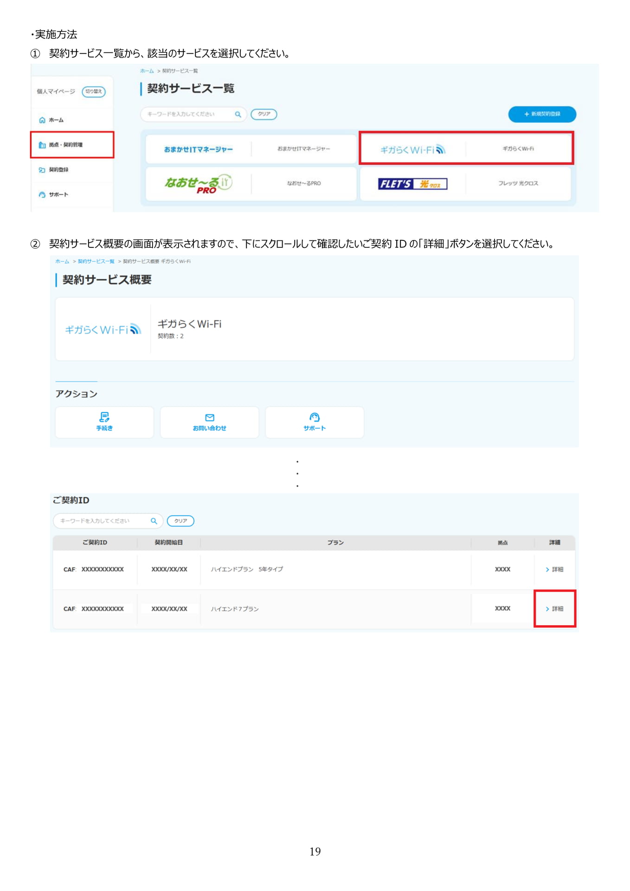Image resolution: width=630 pixels, height=891 pixels.
Task: Click the サポート action button
Action: coord(315,422)
